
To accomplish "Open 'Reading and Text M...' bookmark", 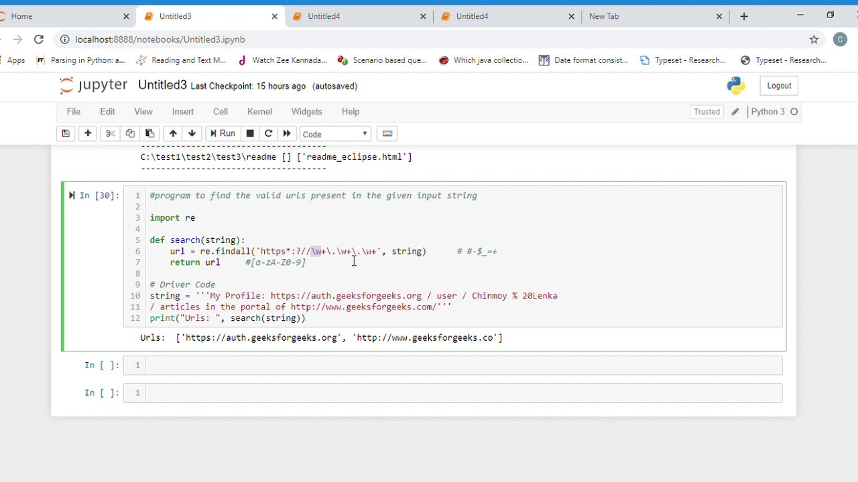I will pyautogui.click(x=181, y=60).
